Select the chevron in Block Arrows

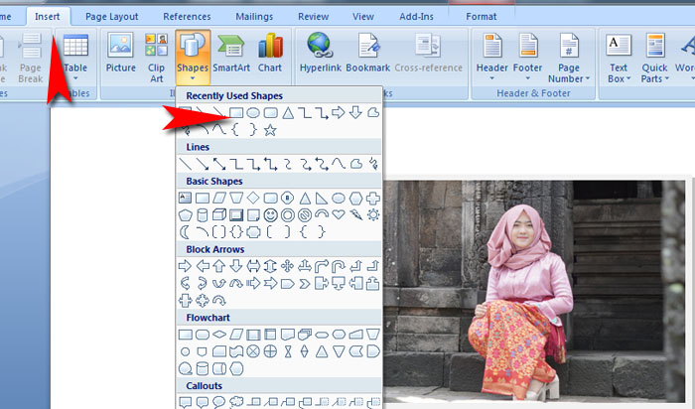coord(305,283)
